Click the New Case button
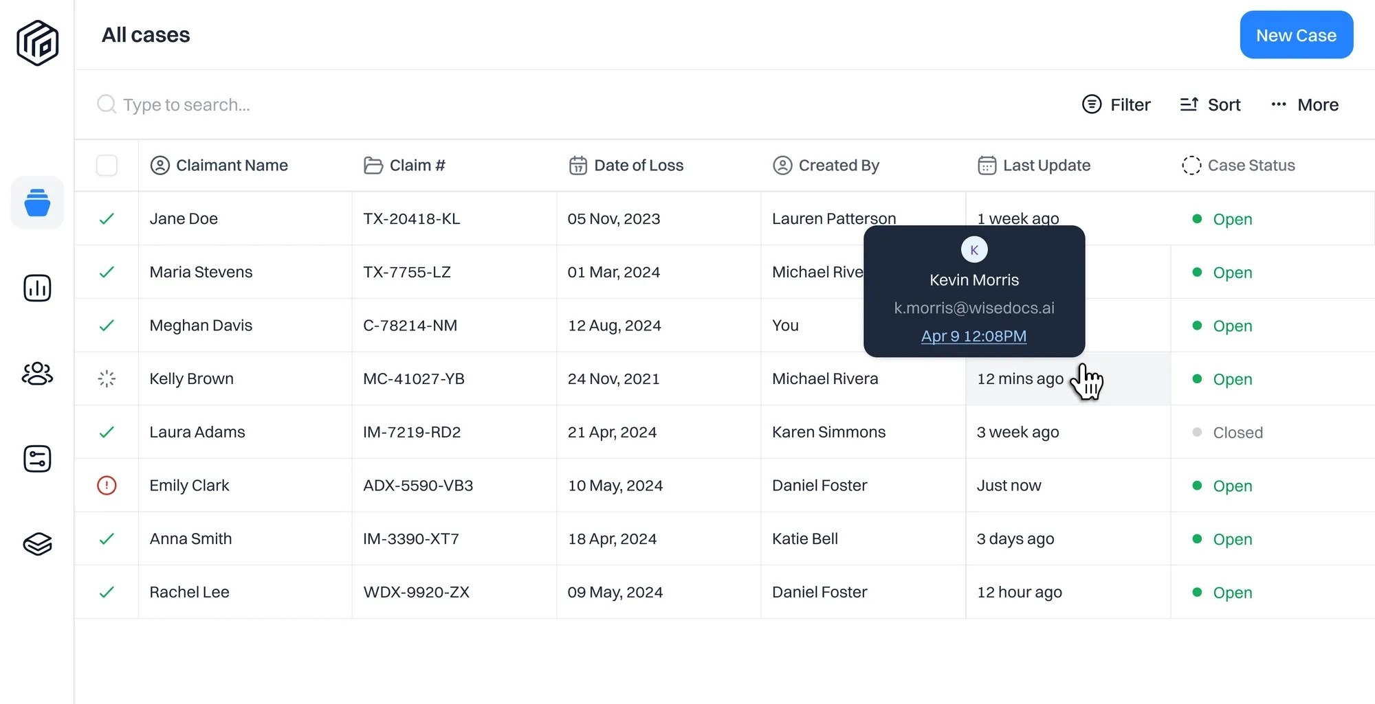Screen dimensions: 1375x704 pyautogui.click(x=1297, y=35)
